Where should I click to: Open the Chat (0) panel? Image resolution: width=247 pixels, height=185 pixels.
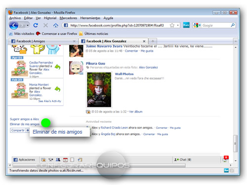[183, 159]
